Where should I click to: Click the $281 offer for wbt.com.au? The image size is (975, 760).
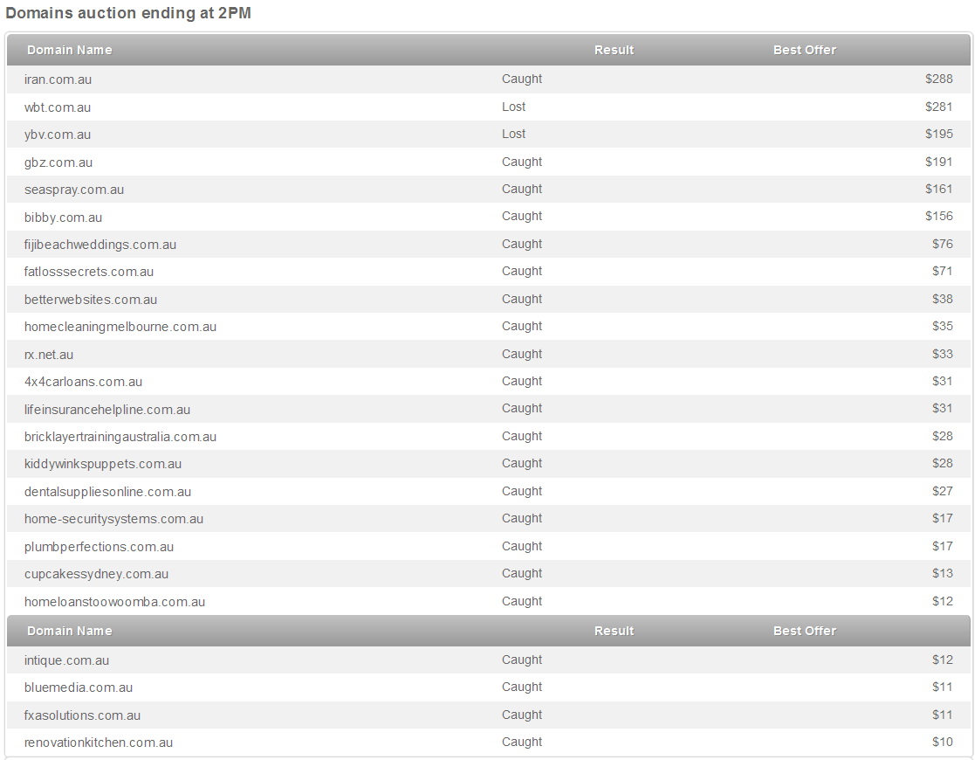pyautogui.click(x=939, y=107)
